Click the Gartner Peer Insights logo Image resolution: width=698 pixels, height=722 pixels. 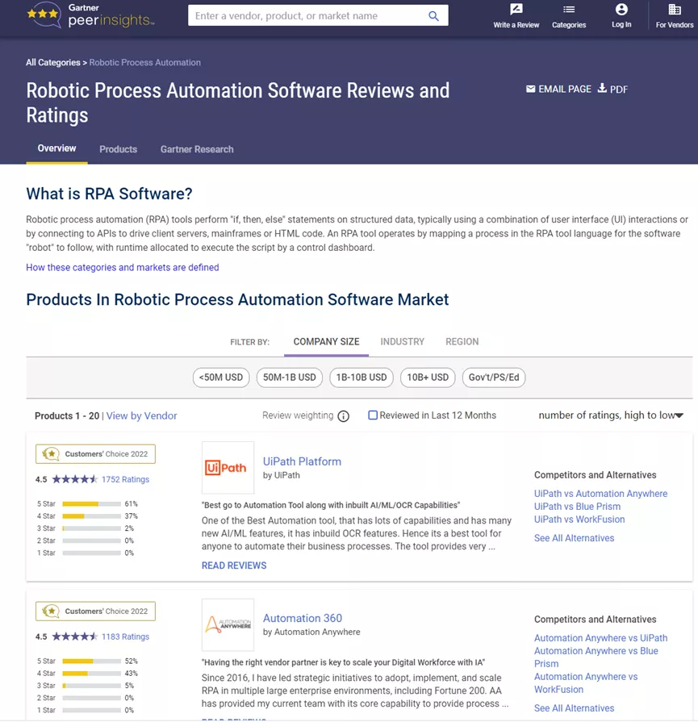pos(90,15)
